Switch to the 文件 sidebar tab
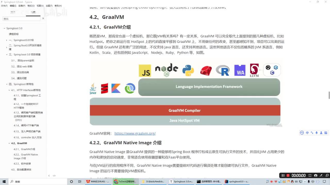The height and width of the screenshot is (185, 330). pyautogui.click(x=13, y=12)
